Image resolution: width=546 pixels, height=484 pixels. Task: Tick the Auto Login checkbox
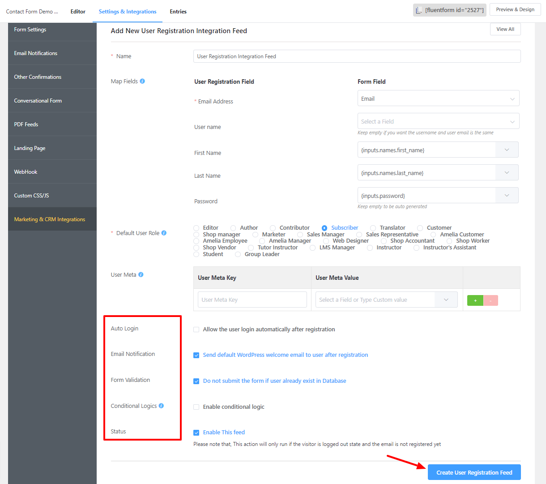[196, 330]
